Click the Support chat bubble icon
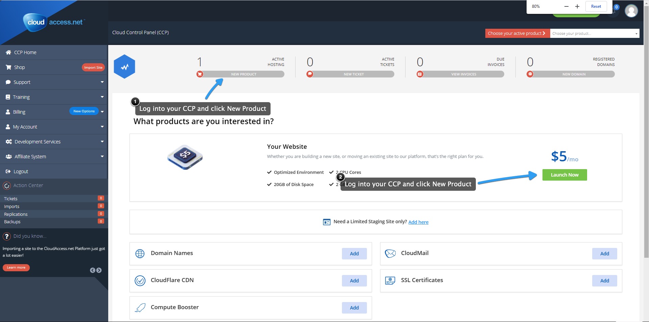Viewport: 649px width, 322px height. tap(8, 82)
